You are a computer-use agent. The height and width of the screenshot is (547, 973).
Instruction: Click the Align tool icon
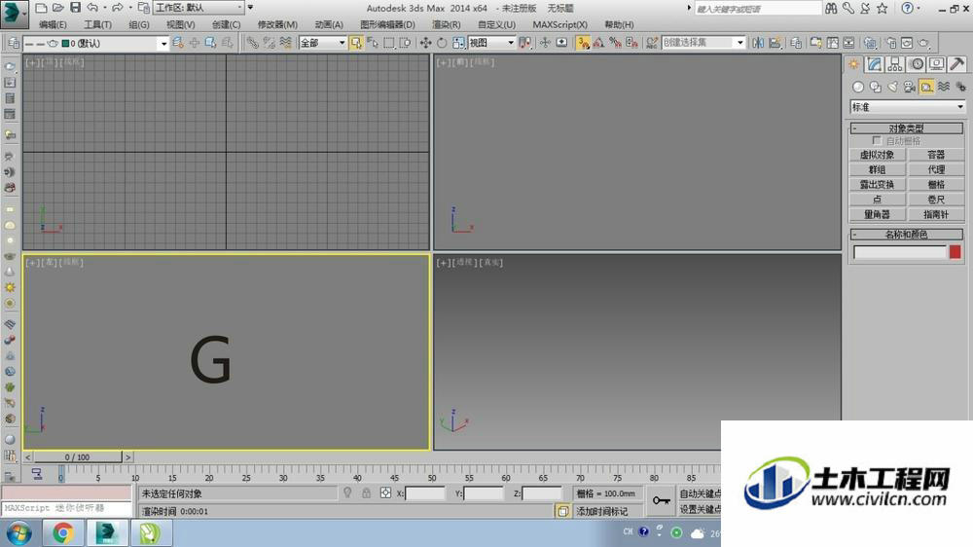click(775, 43)
